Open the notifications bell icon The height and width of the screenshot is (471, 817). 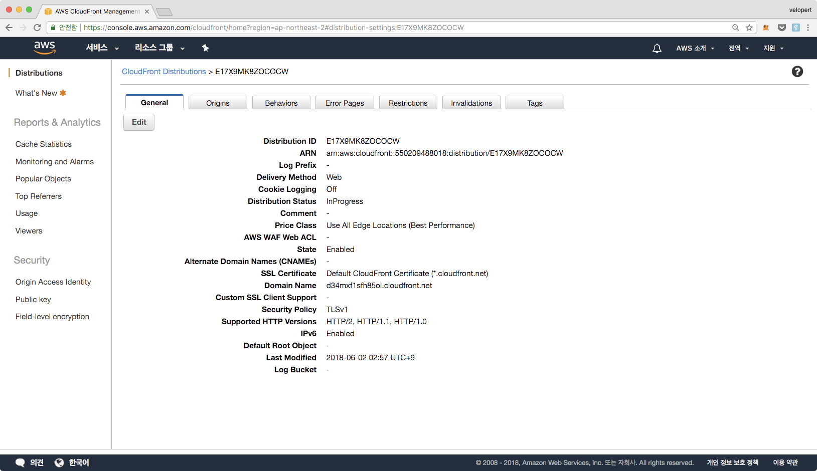657,48
